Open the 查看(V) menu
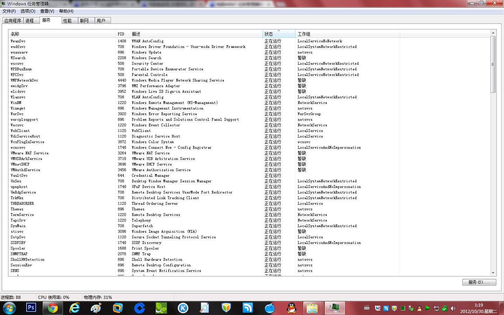This screenshot has width=504, height=315. pyautogui.click(x=47, y=11)
